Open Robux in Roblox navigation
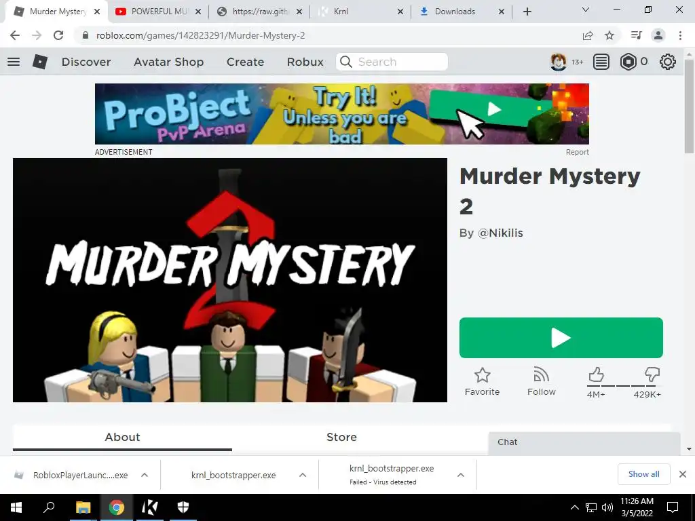This screenshot has width=695, height=521. tap(305, 62)
